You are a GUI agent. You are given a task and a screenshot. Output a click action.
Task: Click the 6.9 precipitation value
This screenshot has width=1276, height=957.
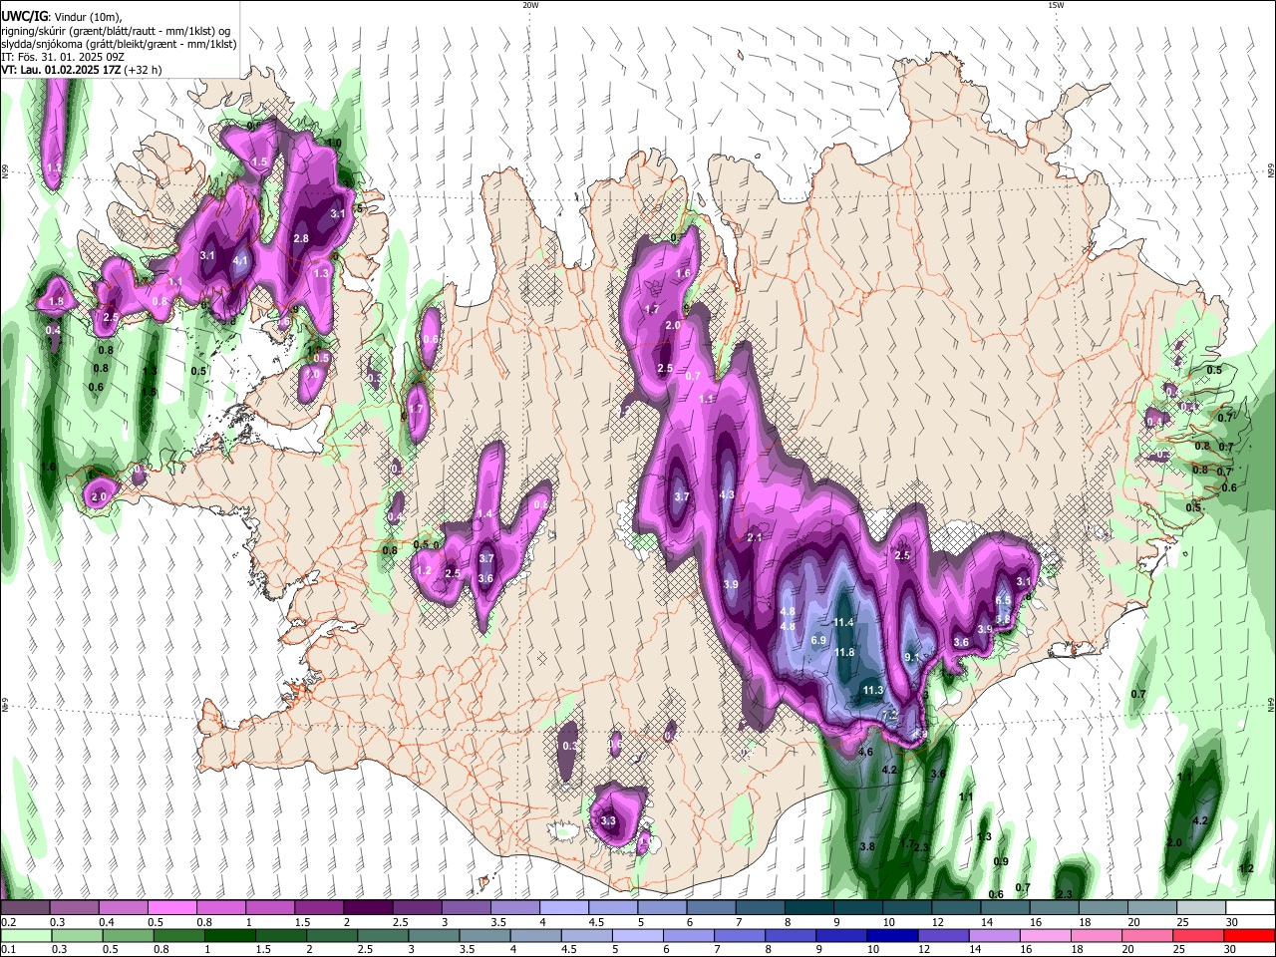tap(819, 640)
